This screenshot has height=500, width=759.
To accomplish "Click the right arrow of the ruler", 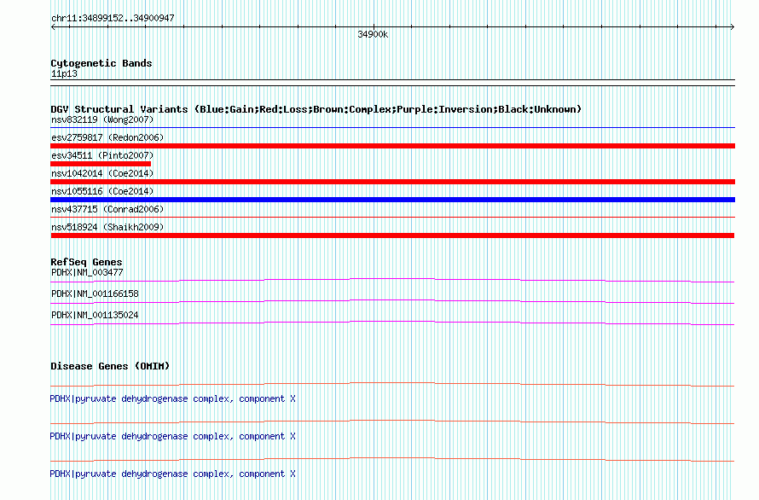I will tap(733, 27).
